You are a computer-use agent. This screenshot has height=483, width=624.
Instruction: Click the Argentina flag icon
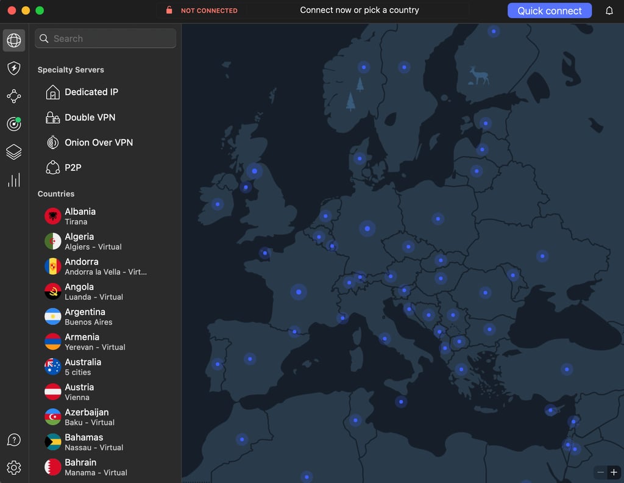[52, 317]
